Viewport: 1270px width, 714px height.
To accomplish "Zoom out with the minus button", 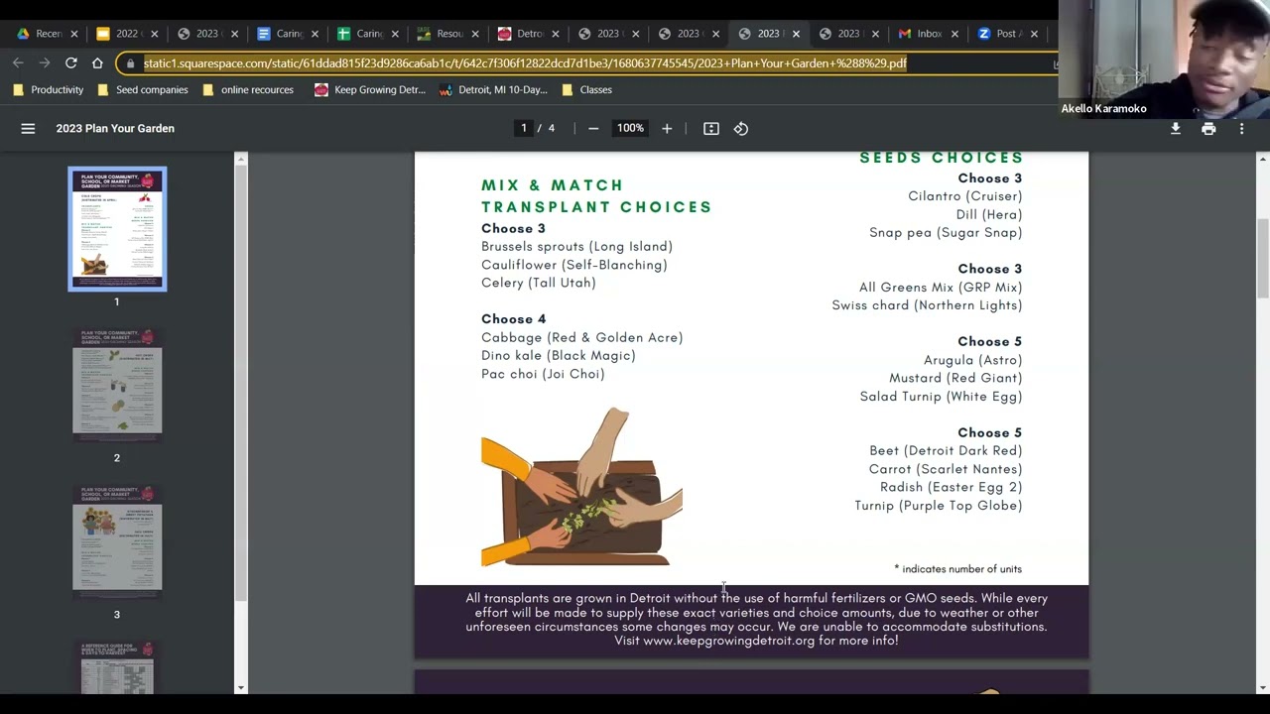I will [x=593, y=128].
